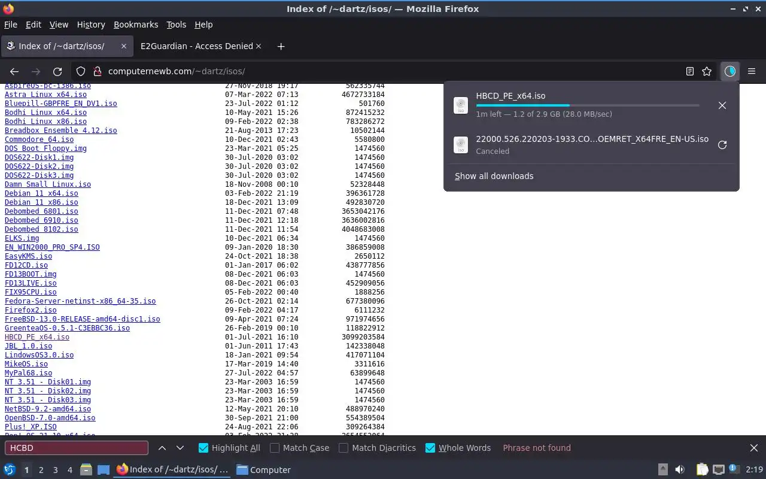The width and height of the screenshot is (766, 479).
Task: Click Show all downloads
Action: coord(494,176)
